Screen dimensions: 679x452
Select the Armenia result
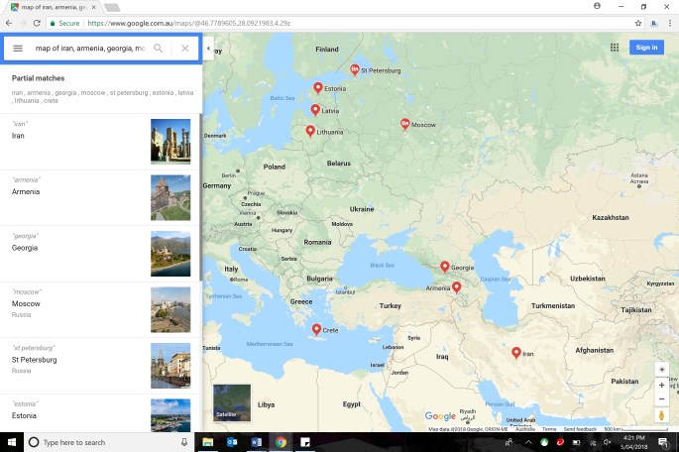click(99, 198)
